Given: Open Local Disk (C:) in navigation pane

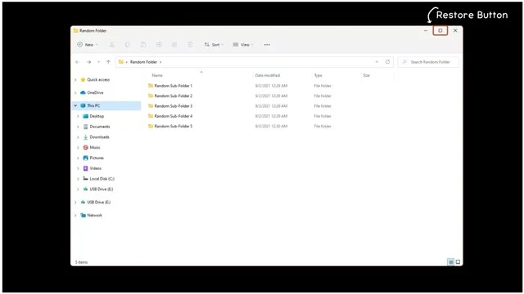Looking at the screenshot, I should point(102,179).
